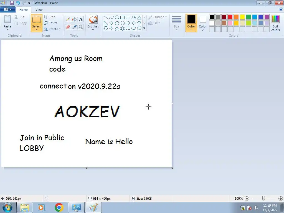Screen dimensions: 284x213
Task: Pick the Oval callout shape
Action: pos(134,29)
